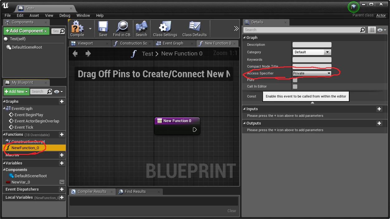Click the Description text field
Viewport: 390px width, 219px height.
pyautogui.click(x=312, y=45)
